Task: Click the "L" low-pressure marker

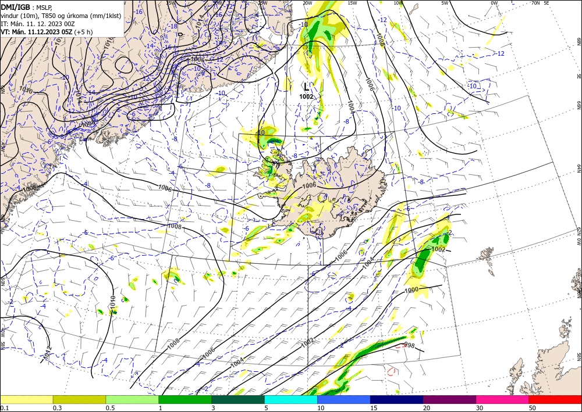Action: tap(306, 87)
